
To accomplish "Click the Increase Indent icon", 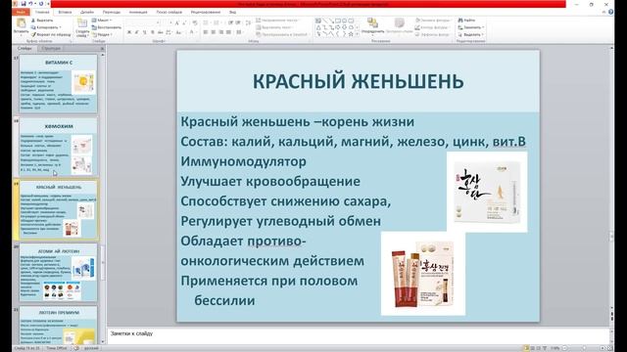I will (238, 22).
